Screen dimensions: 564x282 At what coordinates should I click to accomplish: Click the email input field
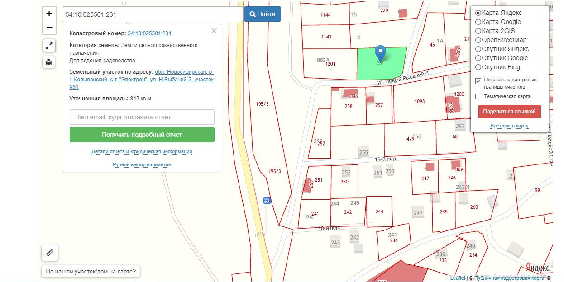pyautogui.click(x=142, y=117)
